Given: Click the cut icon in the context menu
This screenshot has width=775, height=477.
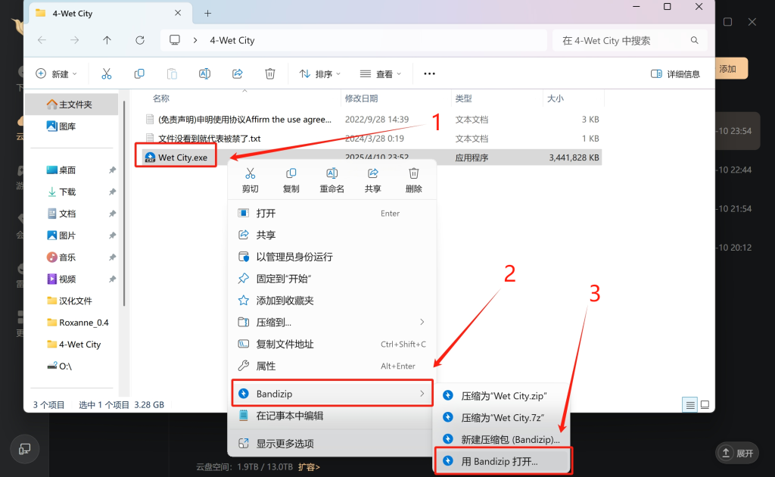Looking at the screenshot, I should tap(251, 174).
